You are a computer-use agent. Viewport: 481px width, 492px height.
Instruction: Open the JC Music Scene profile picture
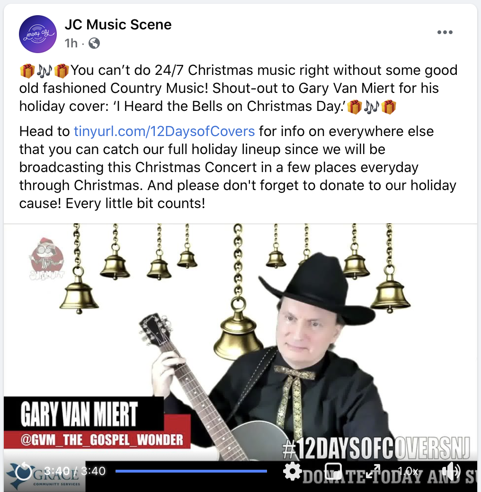coord(37,34)
